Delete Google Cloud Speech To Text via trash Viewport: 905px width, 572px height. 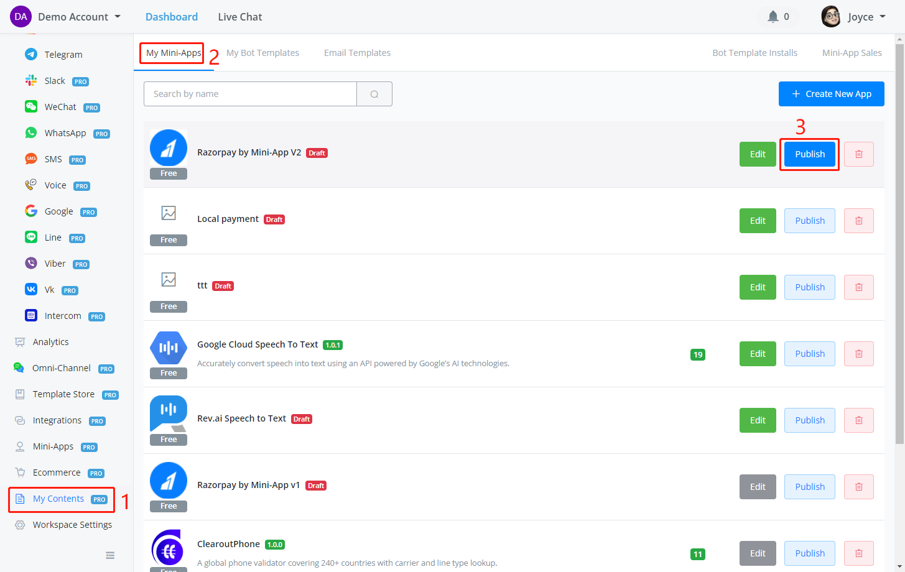click(859, 354)
